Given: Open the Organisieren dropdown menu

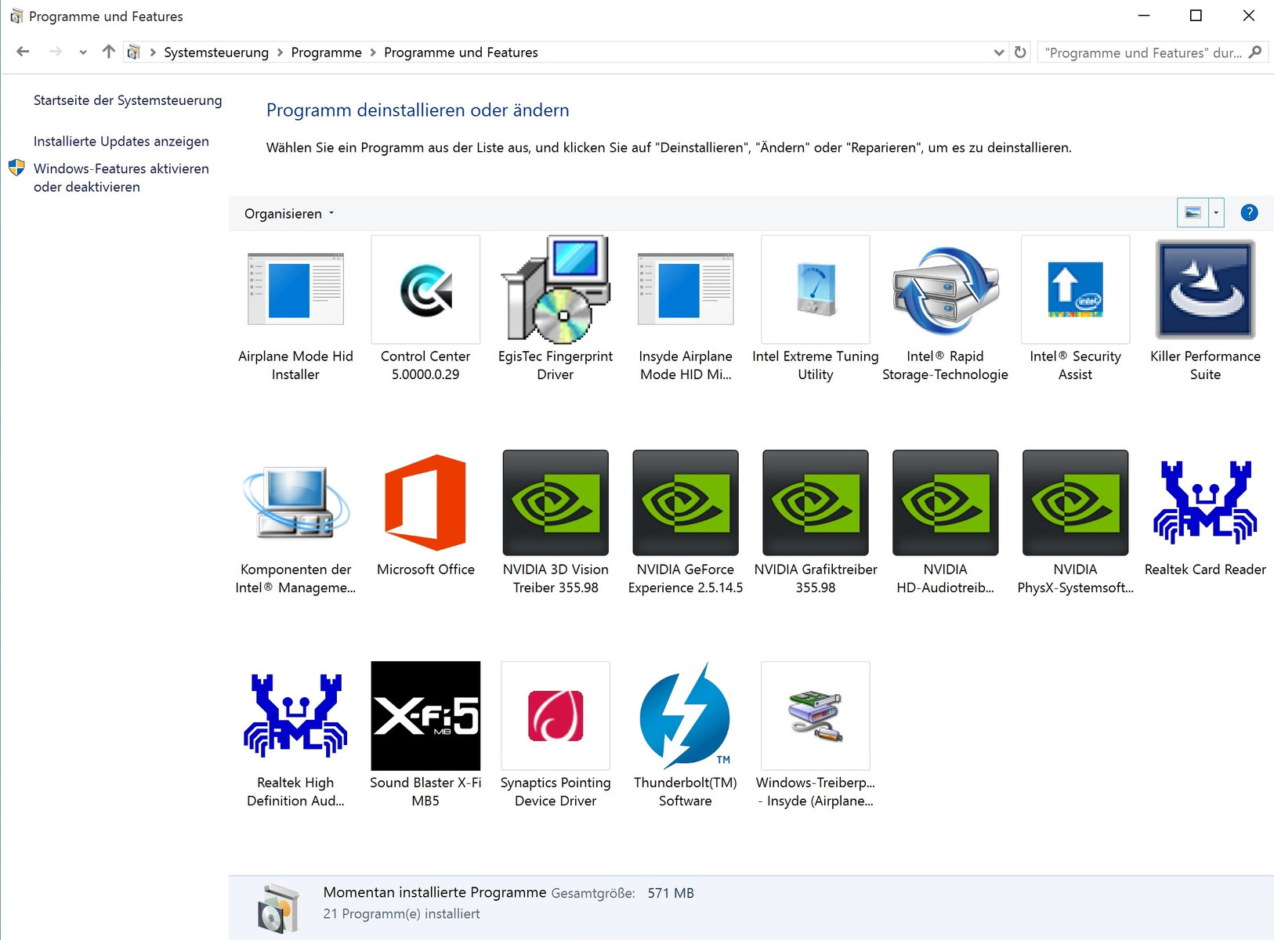Looking at the screenshot, I should pyautogui.click(x=289, y=214).
